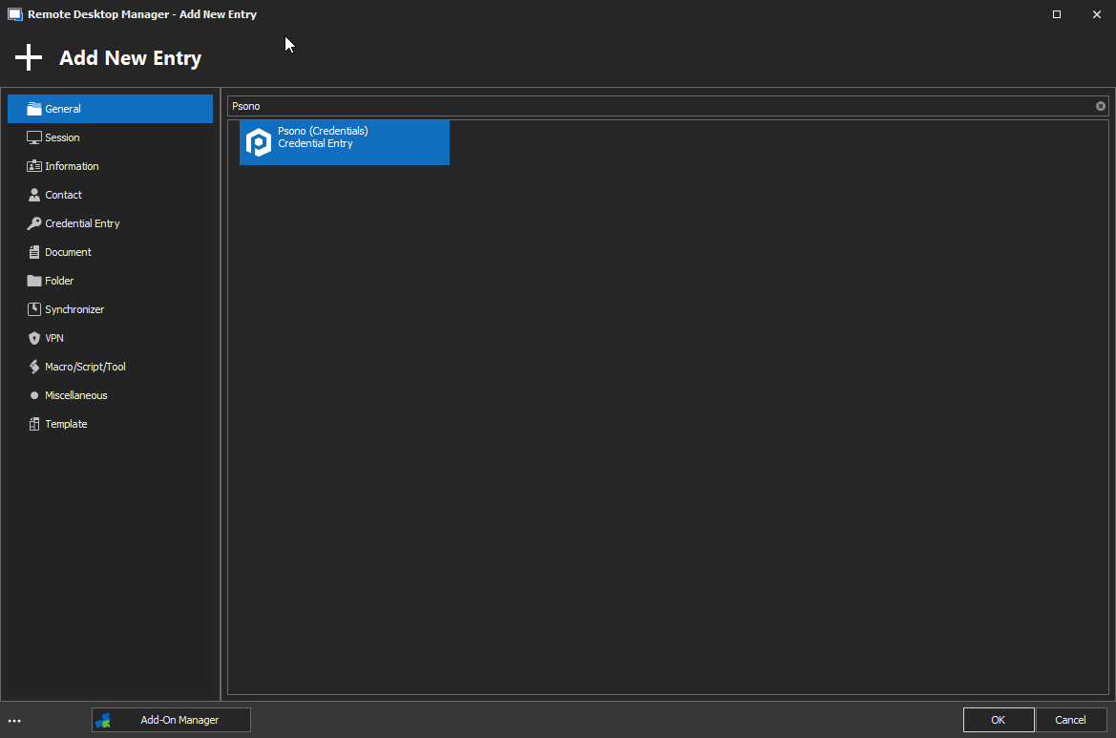
Task: Clear the Psono search text
Action: (1100, 106)
